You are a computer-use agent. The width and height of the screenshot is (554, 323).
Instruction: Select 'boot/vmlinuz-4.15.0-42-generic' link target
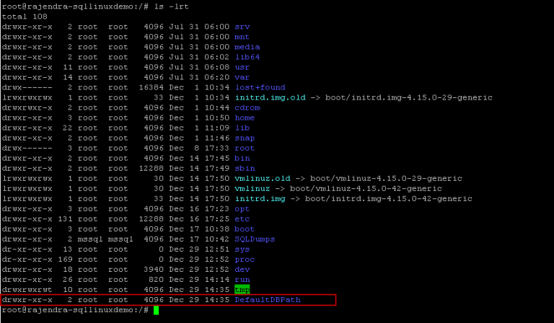[x=366, y=189]
